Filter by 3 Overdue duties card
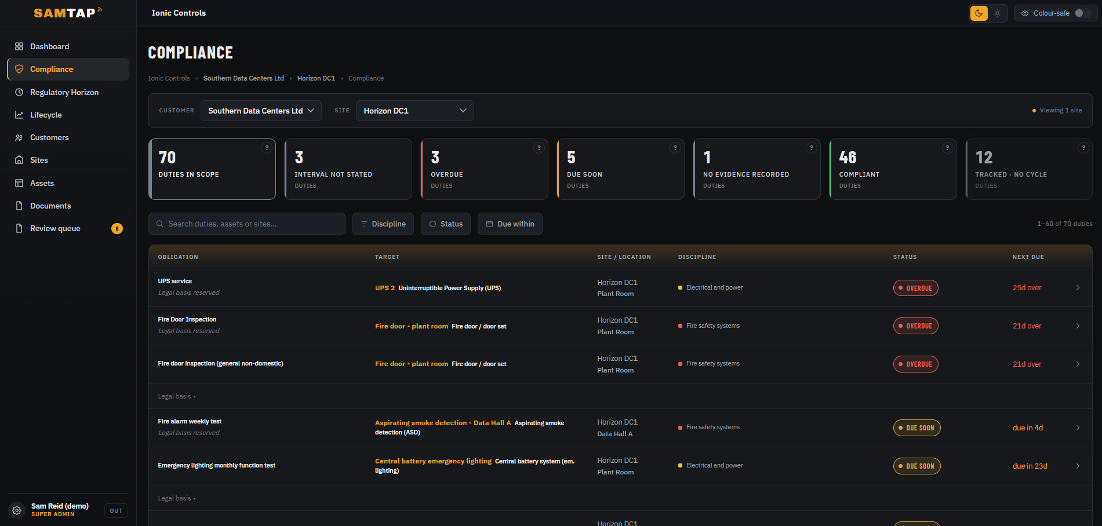 (485, 169)
